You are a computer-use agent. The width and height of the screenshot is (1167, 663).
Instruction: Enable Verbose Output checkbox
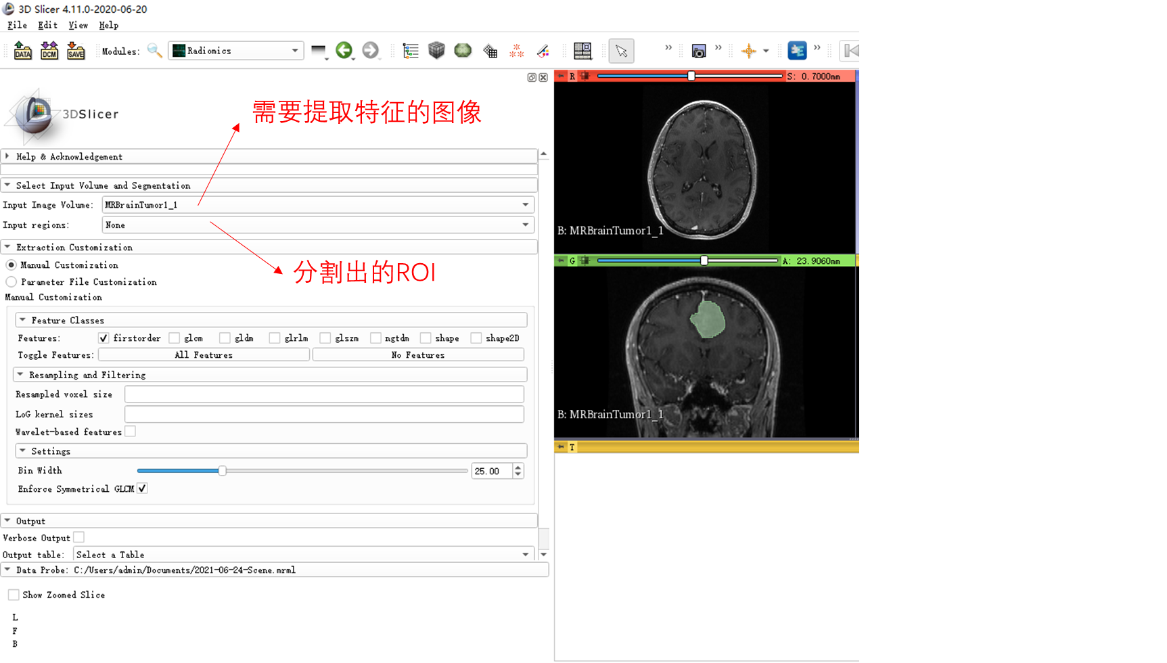click(79, 537)
